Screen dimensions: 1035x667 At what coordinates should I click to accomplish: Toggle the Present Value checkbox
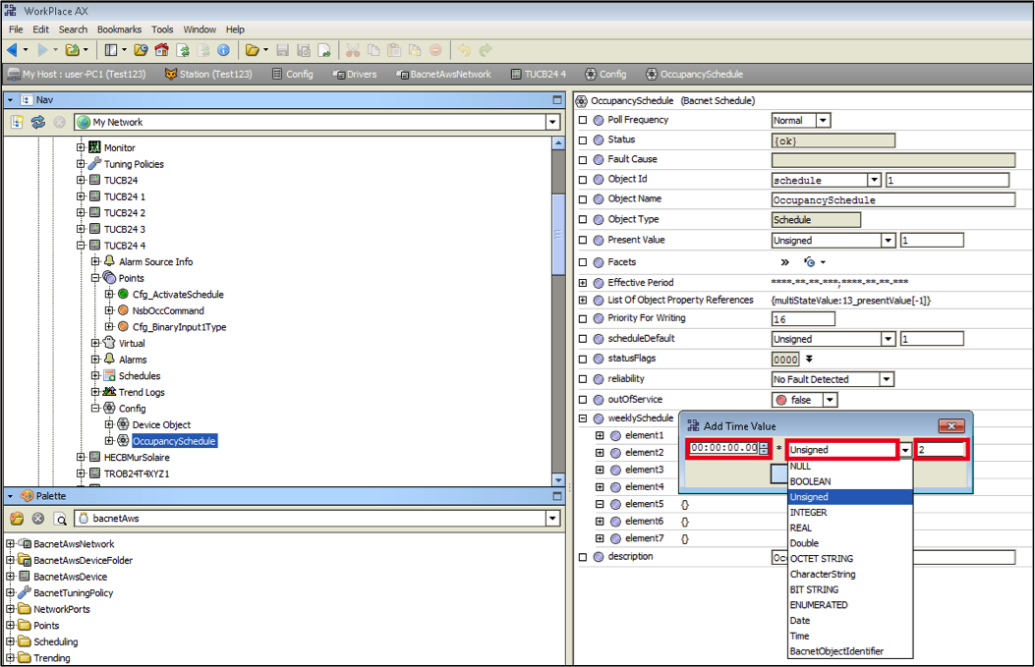click(x=582, y=240)
